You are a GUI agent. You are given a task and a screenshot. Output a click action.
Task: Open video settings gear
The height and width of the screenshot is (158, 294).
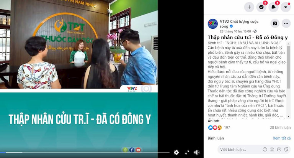176,152
